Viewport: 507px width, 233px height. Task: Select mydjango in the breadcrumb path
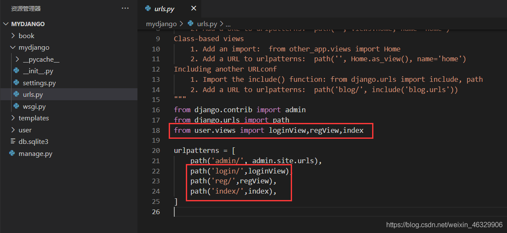(161, 24)
